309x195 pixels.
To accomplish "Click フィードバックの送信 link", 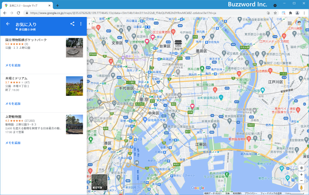I will (x=271, y=193).
